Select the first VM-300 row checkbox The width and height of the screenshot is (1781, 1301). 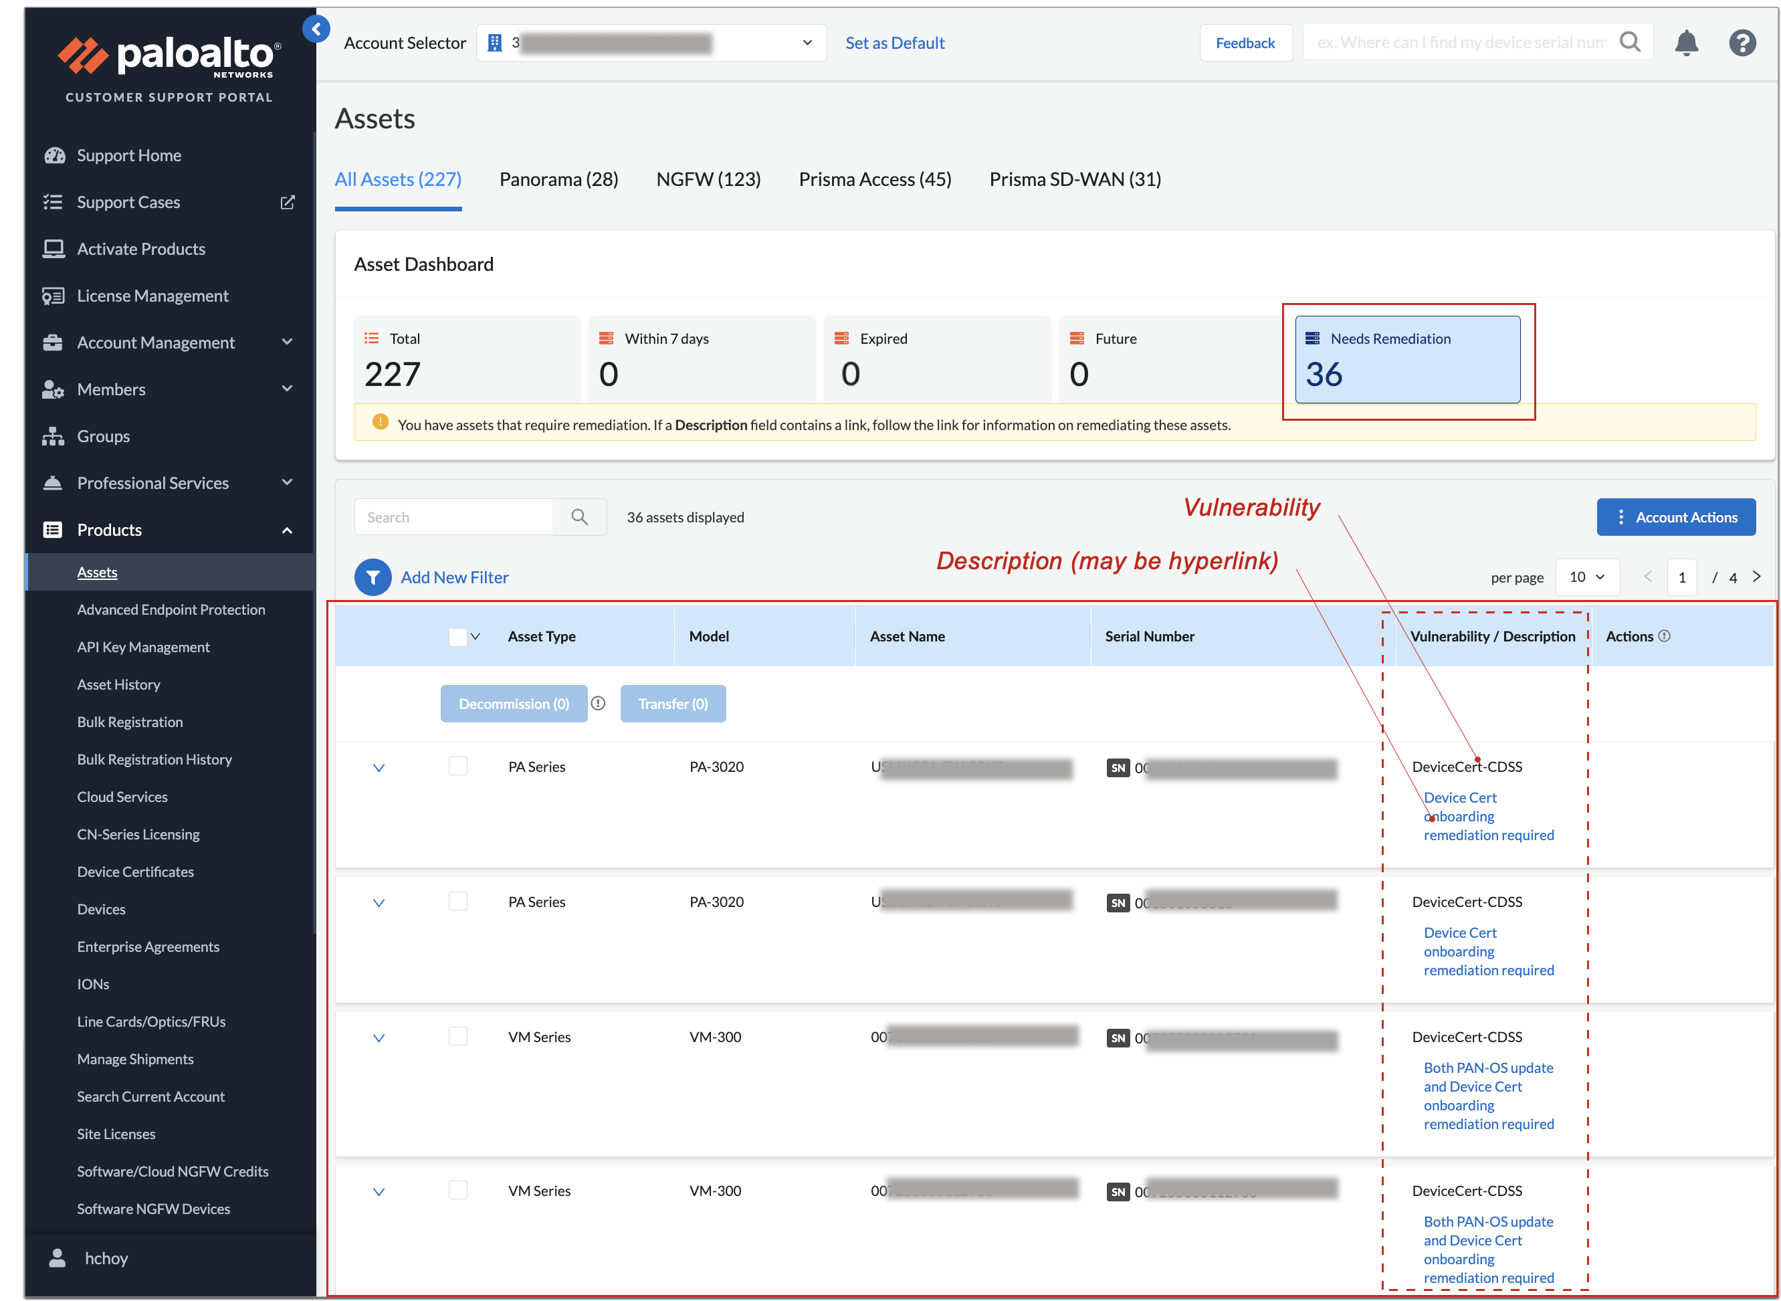click(x=457, y=1036)
